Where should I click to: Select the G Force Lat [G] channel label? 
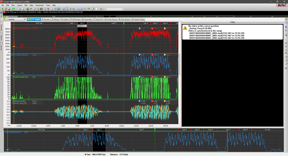[x=18, y=101]
